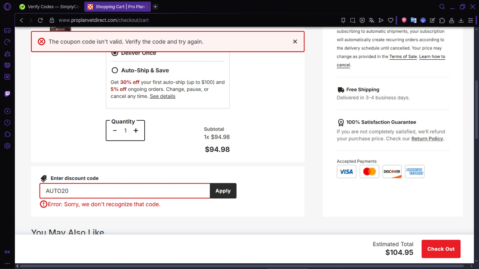479x269 pixels.
Task: Click the Pinboards pin icon
Action: 343,20
